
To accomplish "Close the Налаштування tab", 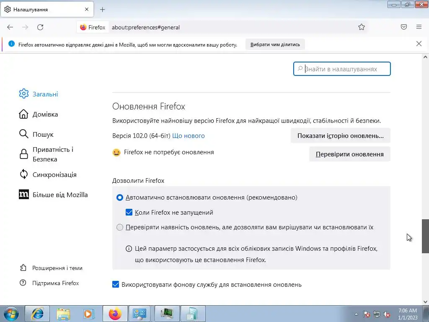I will click(x=86, y=9).
